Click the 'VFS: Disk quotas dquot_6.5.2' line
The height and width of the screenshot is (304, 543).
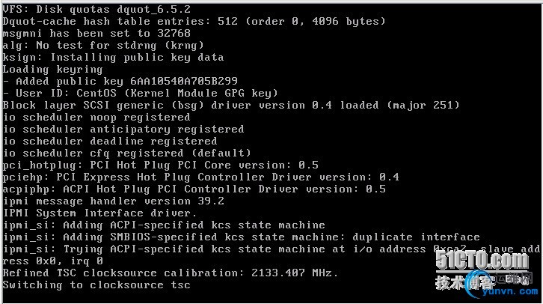pos(96,9)
